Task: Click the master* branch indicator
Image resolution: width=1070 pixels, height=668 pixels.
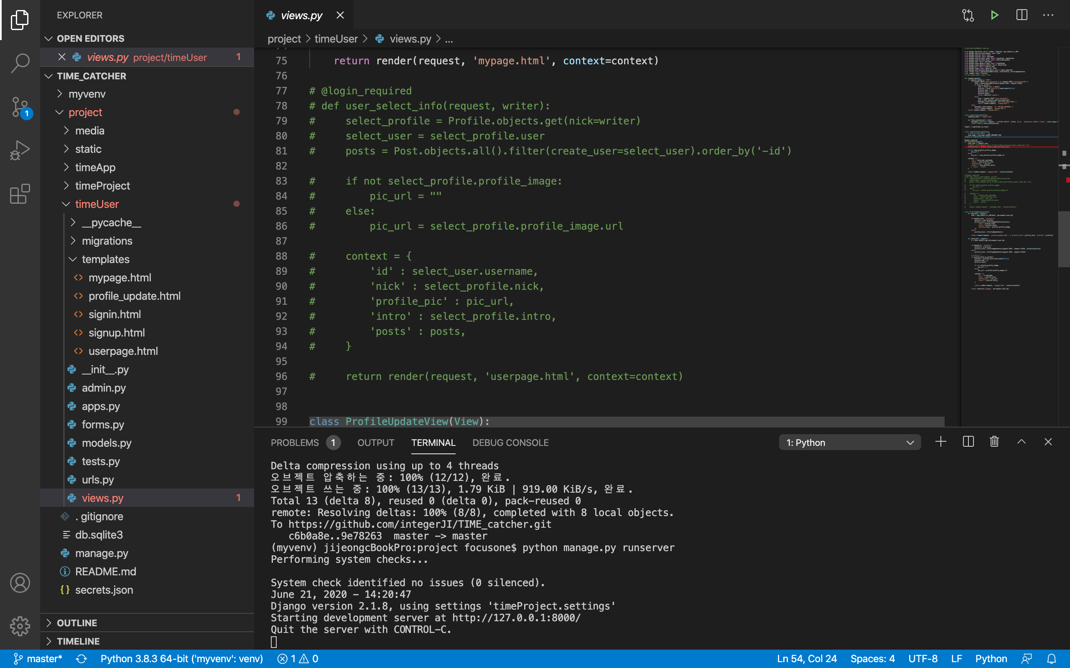Action: (38, 659)
